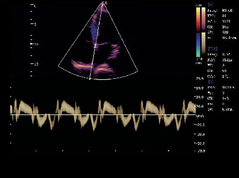239x178 pixels.
Task: Click the cm/s velocity unit label
Action: click(200, 115)
